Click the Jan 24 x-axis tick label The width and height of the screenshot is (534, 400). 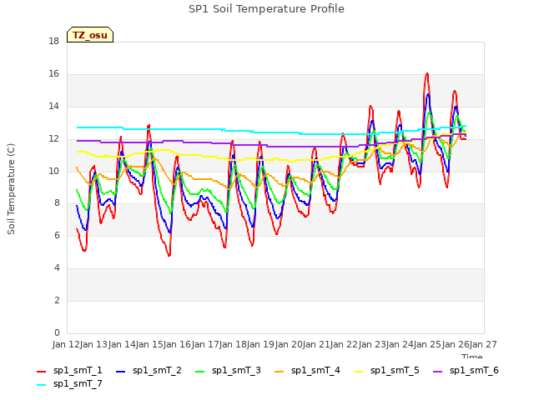(400, 344)
